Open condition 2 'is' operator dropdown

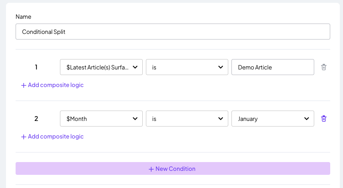pos(187,119)
